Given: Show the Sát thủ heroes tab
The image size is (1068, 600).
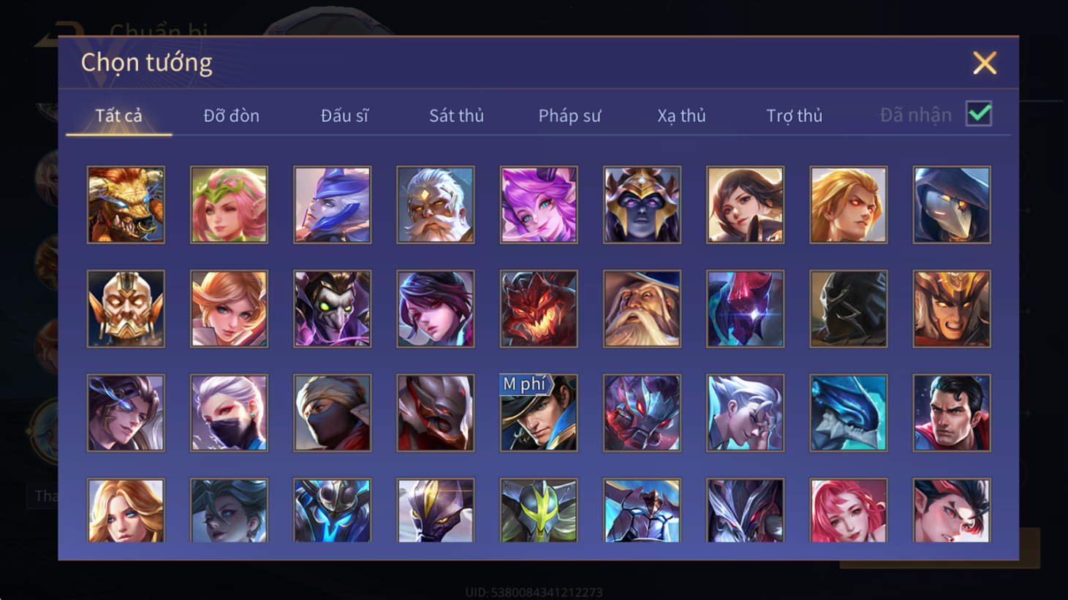Looking at the screenshot, I should click(456, 115).
